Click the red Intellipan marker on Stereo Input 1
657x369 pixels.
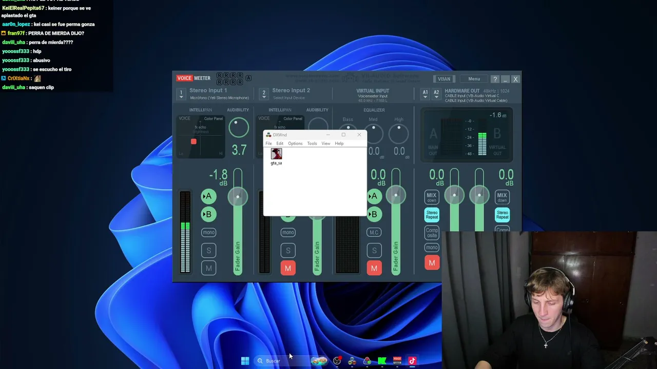pos(194,141)
